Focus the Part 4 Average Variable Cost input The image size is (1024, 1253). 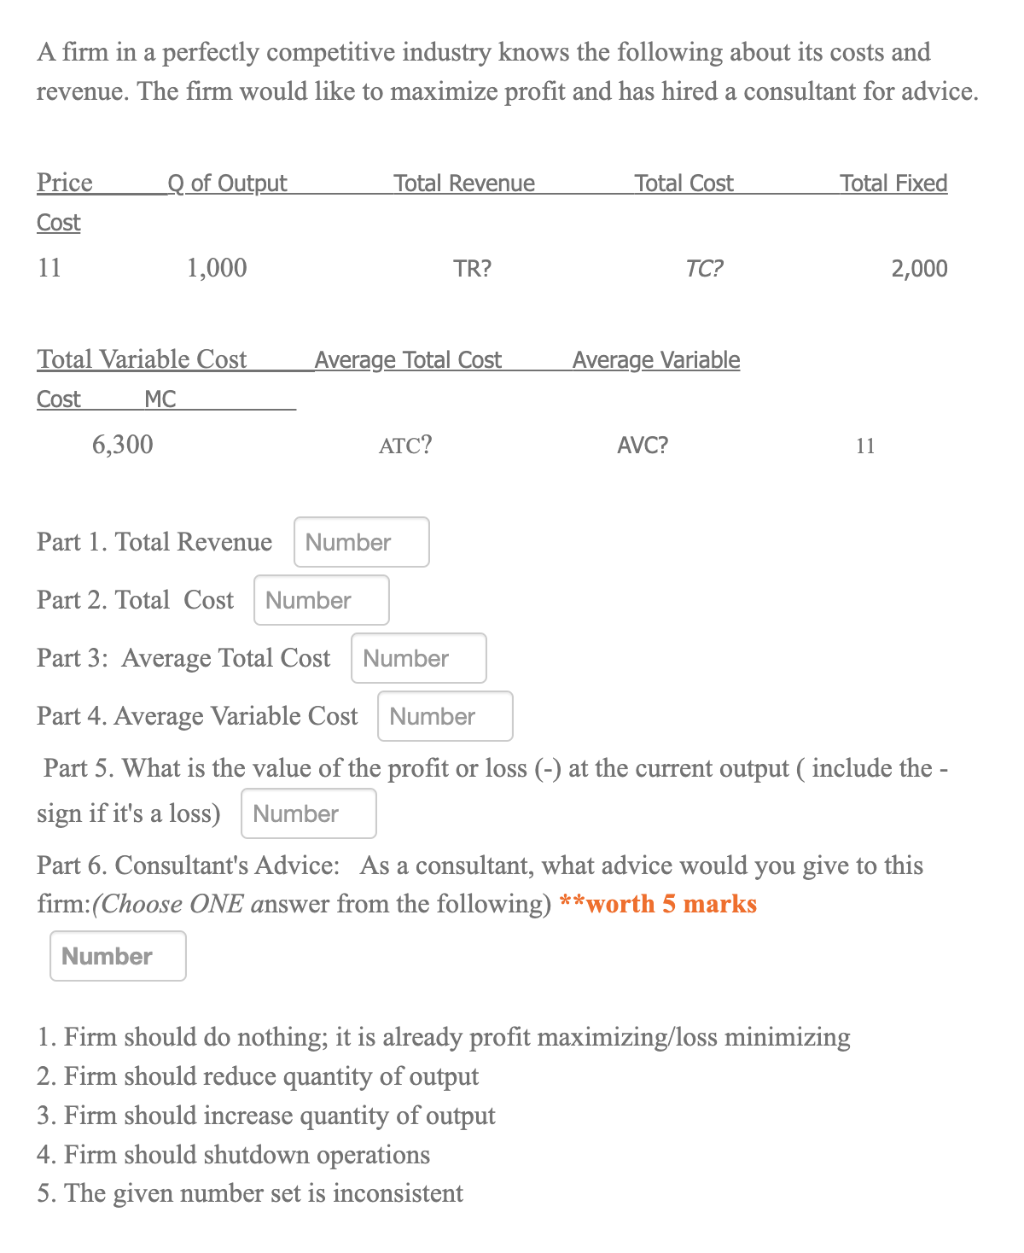tap(445, 716)
